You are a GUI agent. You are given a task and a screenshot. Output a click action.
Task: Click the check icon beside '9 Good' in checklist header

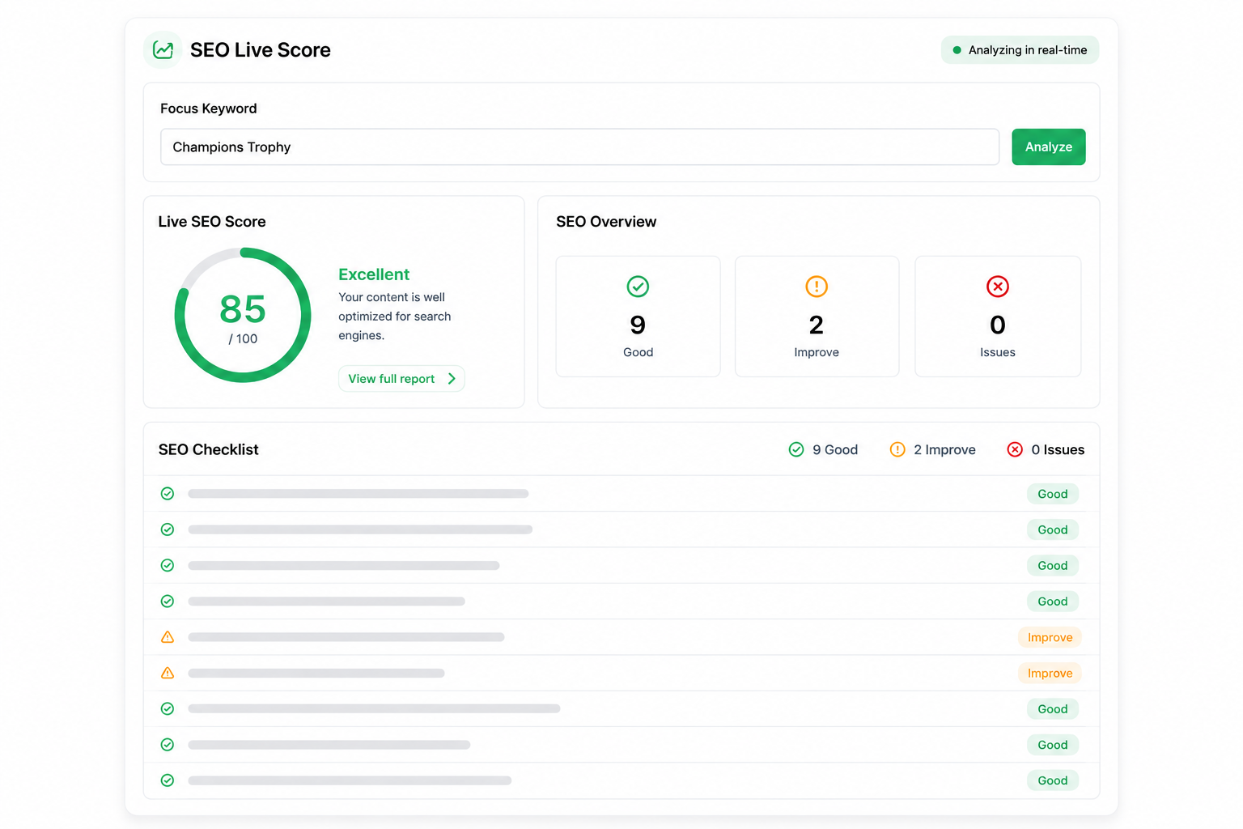796,449
